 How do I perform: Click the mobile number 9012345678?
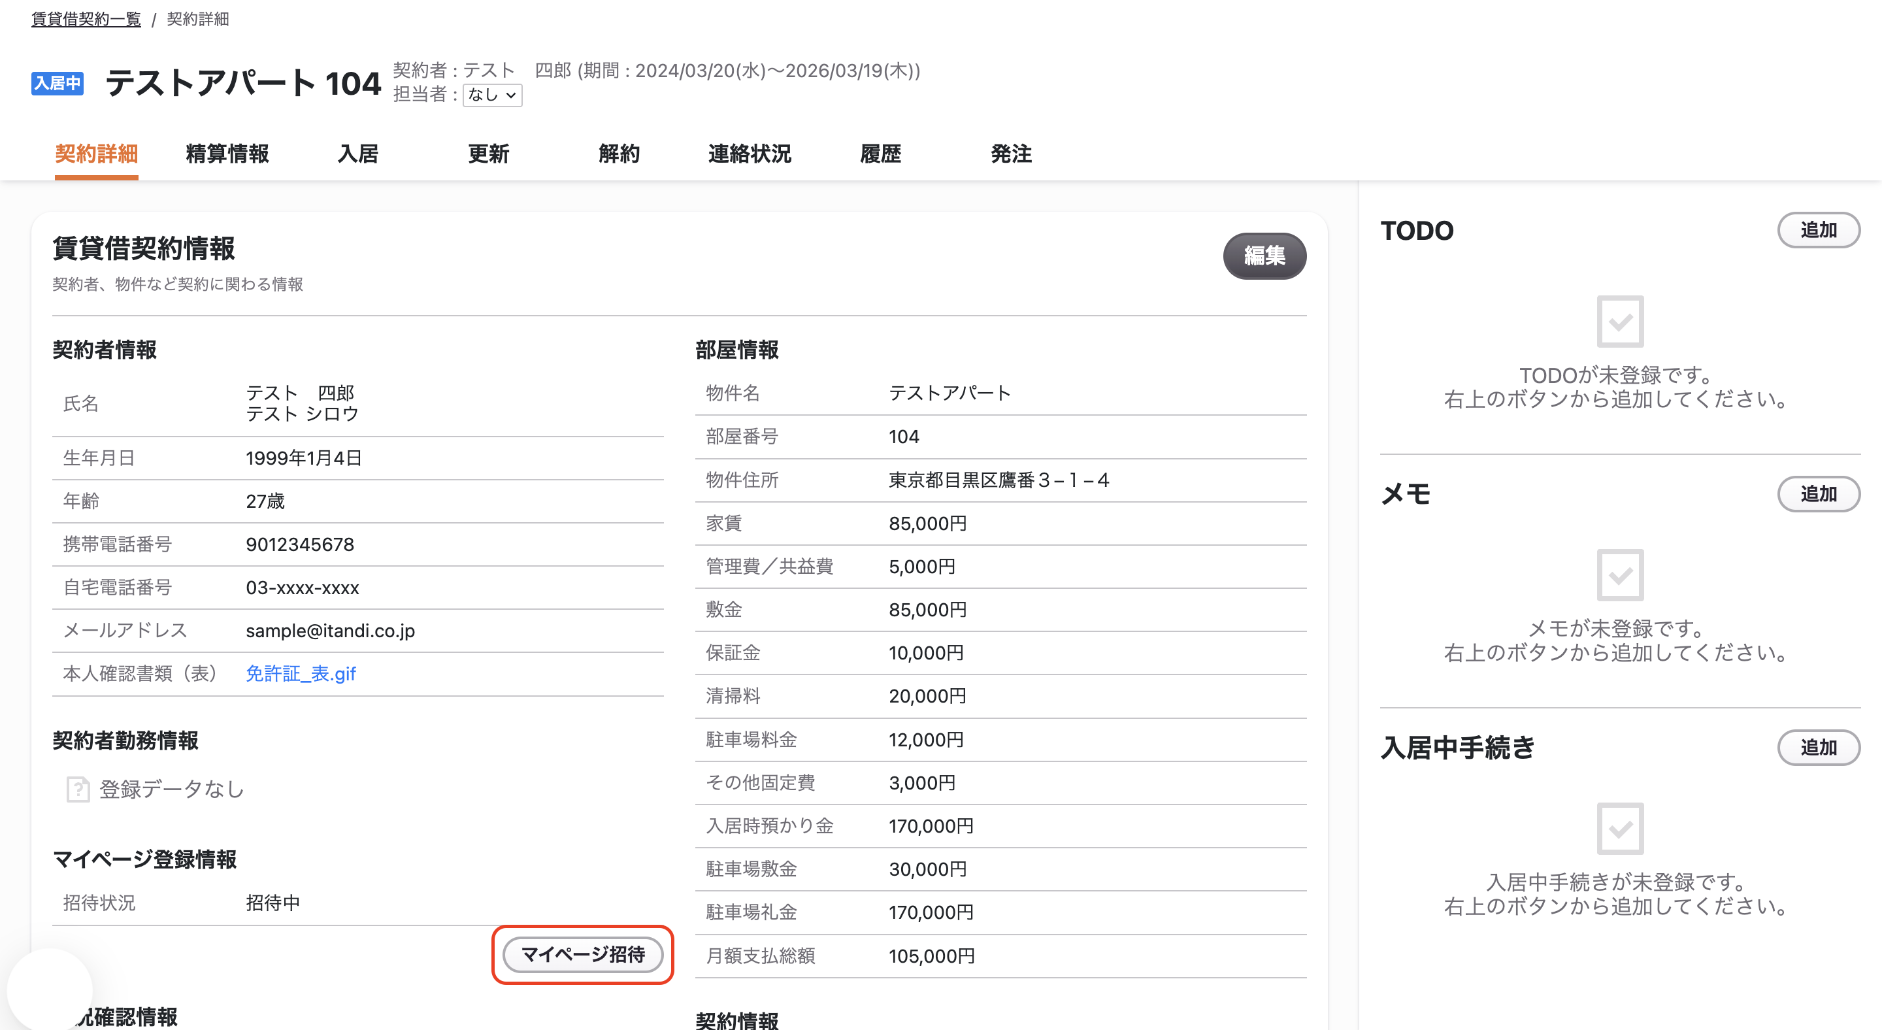tap(299, 544)
